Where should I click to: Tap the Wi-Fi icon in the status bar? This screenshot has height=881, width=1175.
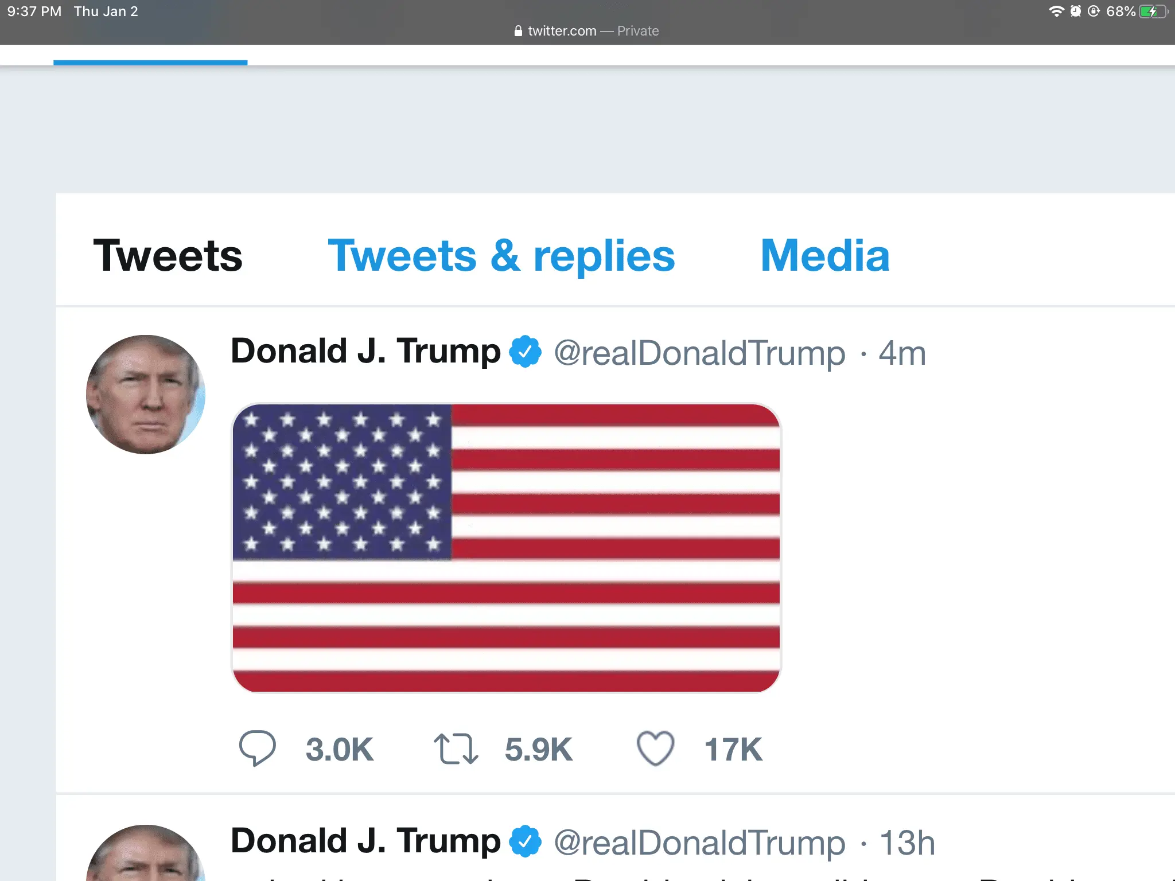point(1056,11)
